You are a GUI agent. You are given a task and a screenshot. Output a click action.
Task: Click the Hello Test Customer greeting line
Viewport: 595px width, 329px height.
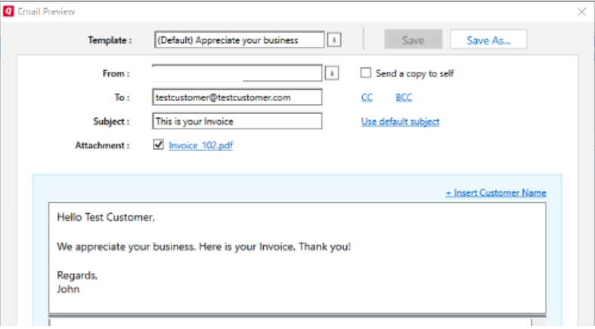point(106,217)
